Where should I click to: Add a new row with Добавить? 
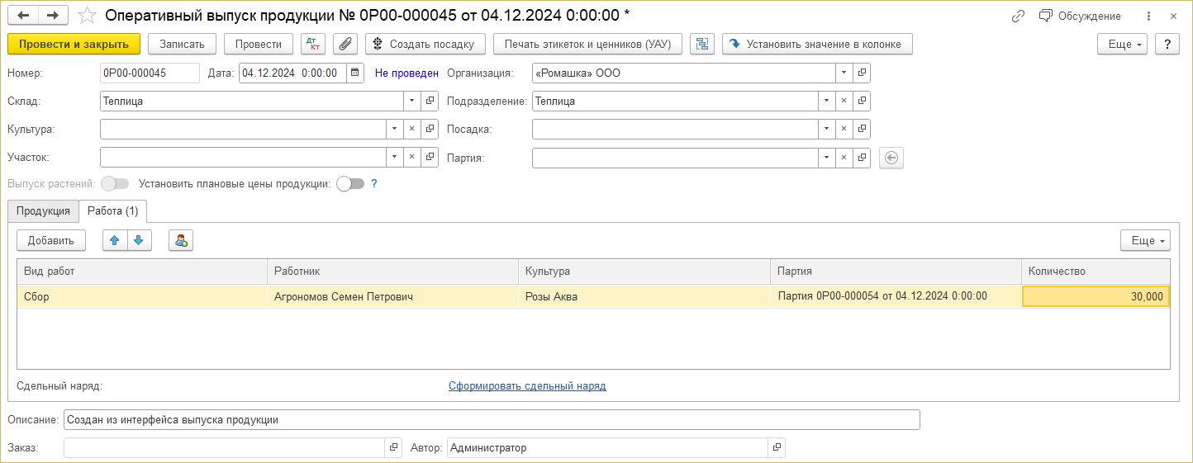click(51, 240)
